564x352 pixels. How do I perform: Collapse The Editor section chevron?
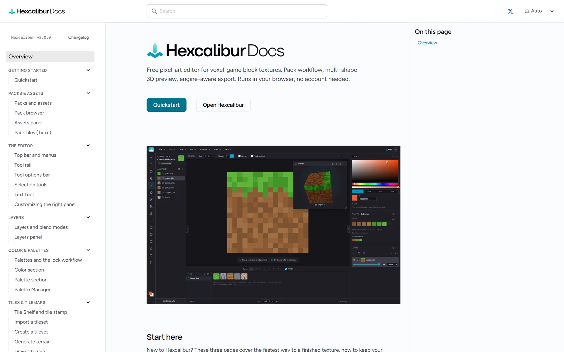coord(88,145)
